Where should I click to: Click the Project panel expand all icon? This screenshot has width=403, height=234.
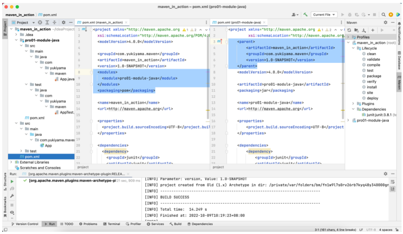47,23
